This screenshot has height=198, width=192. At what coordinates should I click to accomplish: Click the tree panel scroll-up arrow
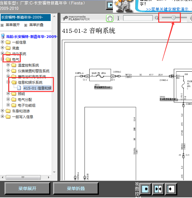click(x=54, y=16)
